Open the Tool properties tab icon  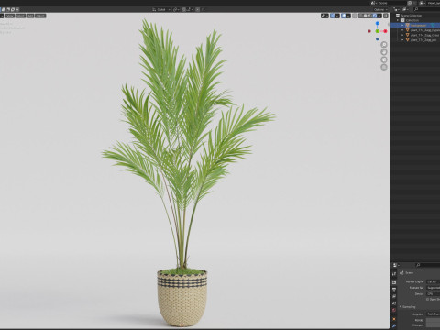tap(394, 274)
